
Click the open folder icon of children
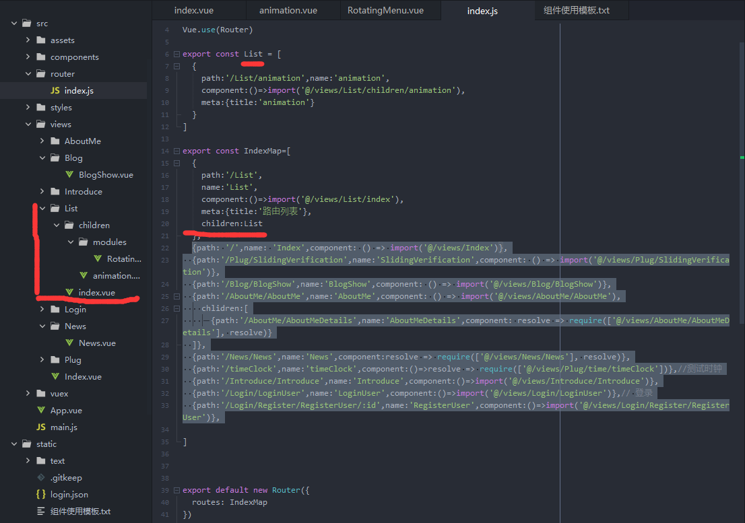tap(69, 225)
